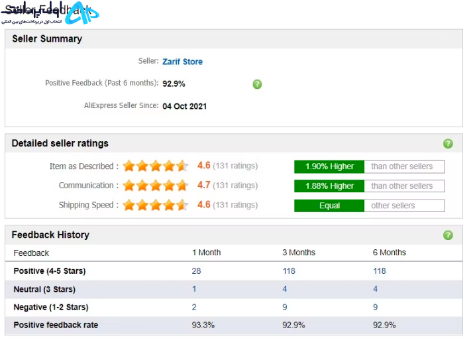Click the Feedback History heading
The height and width of the screenshot is (348, 473).
[50, 235]
